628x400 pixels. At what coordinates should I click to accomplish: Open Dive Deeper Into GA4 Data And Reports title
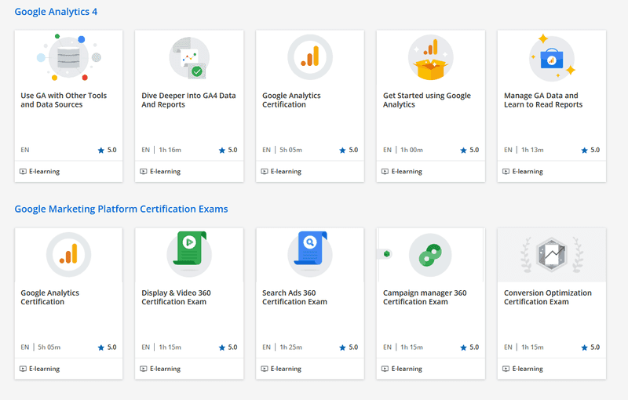[x=188, y=100]
